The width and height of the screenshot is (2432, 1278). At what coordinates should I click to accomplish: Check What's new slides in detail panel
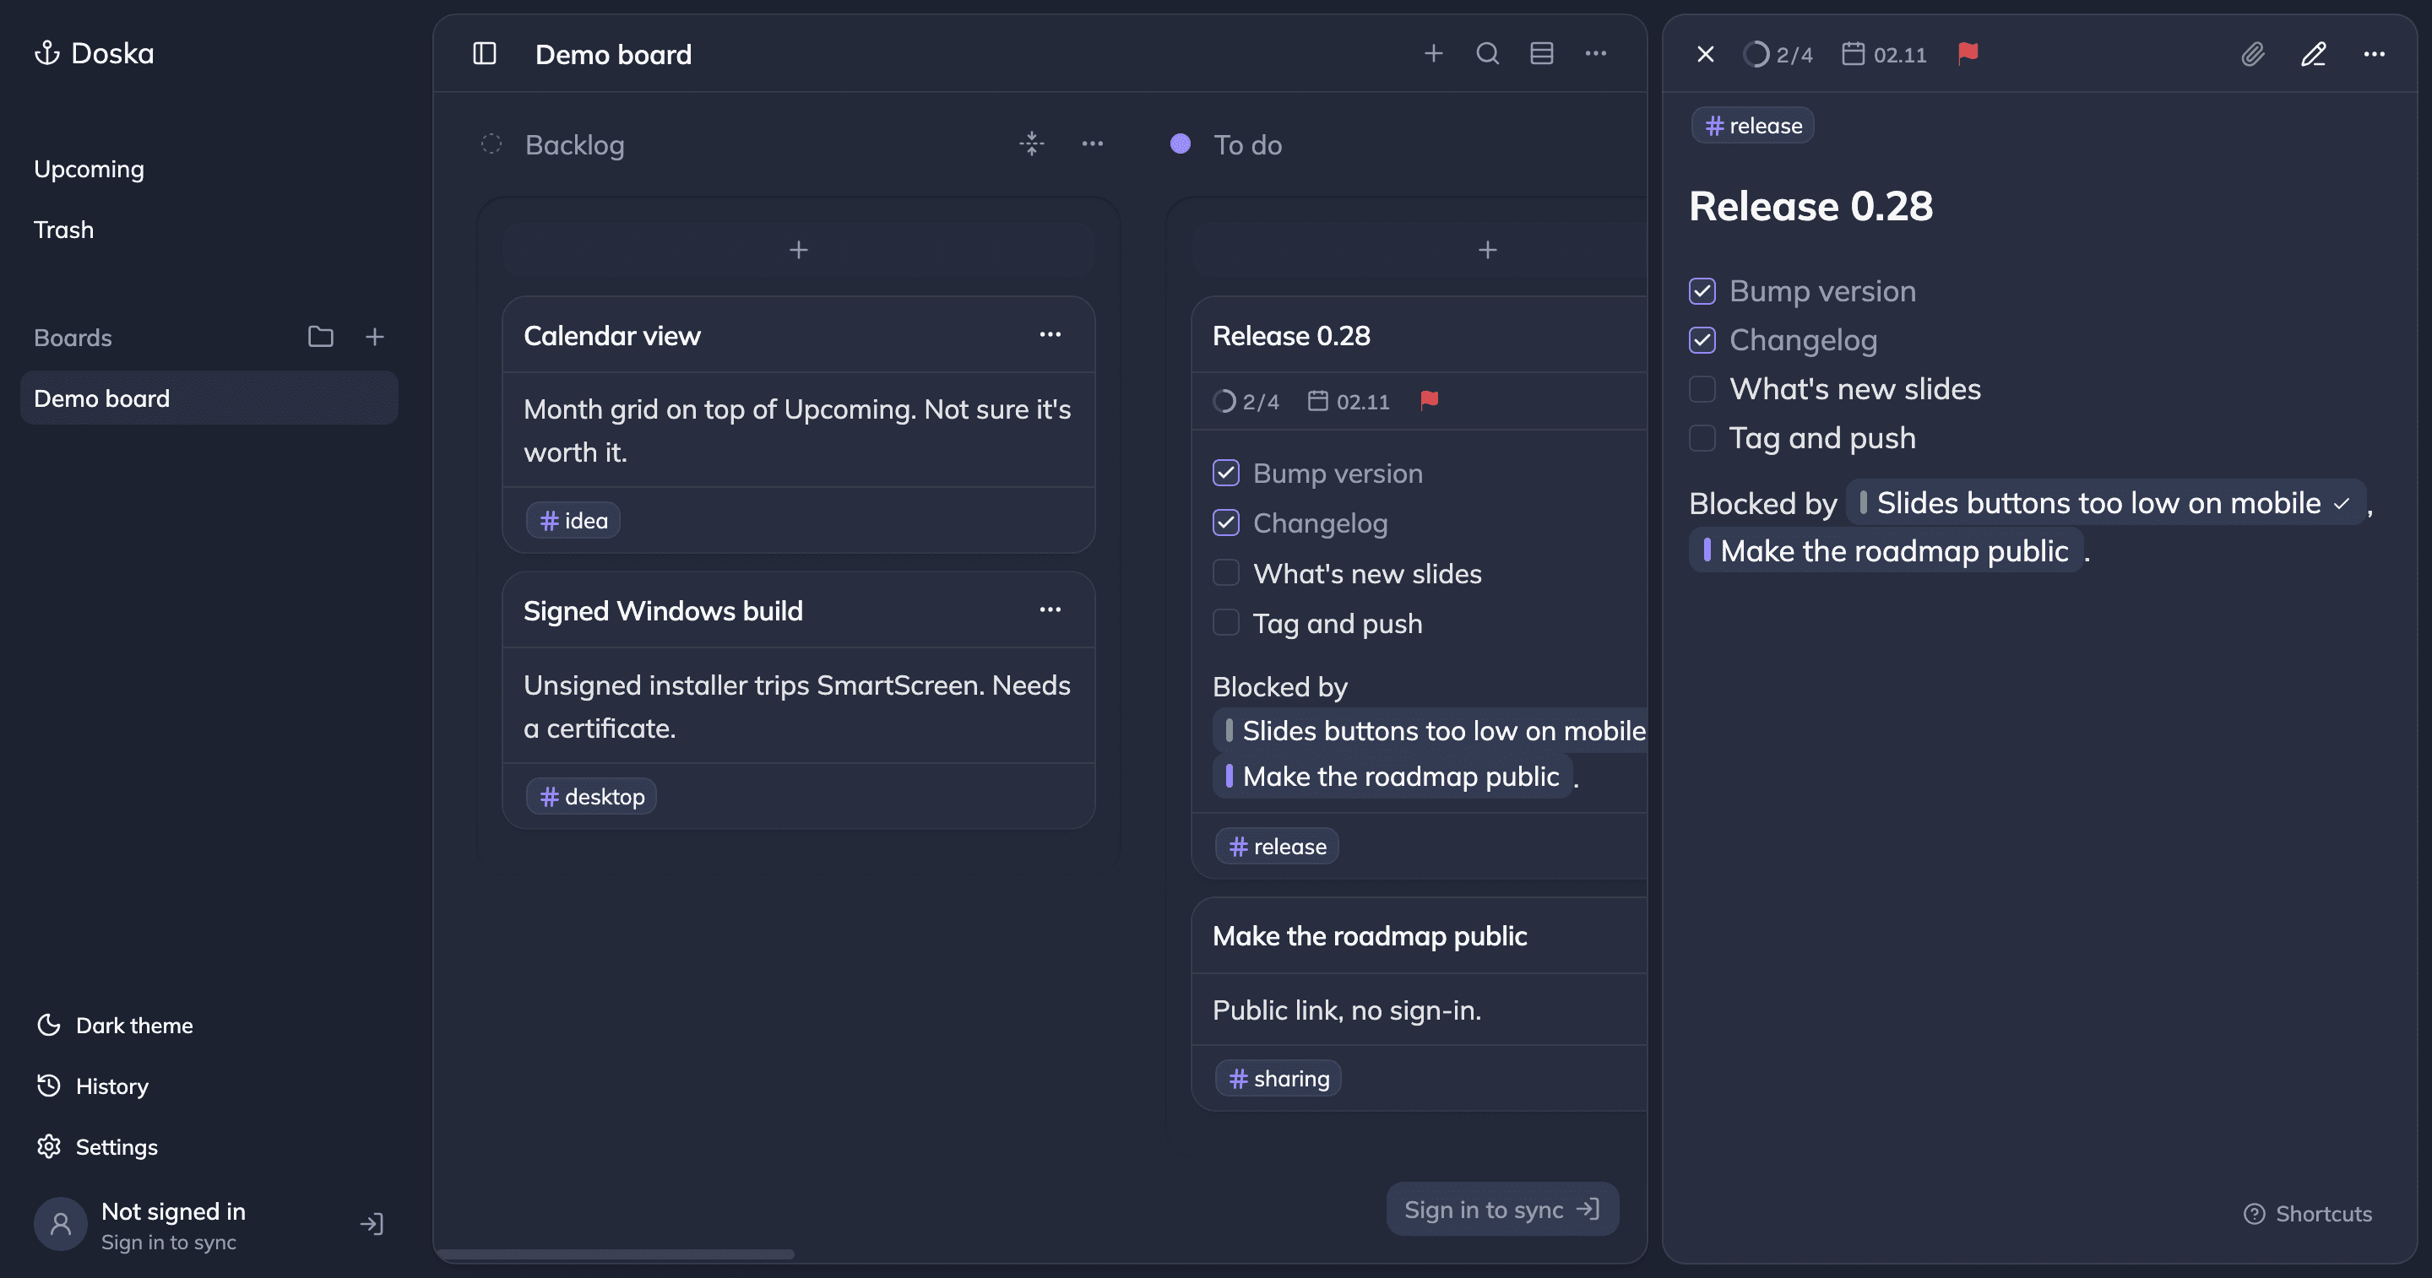(1702, 389)
